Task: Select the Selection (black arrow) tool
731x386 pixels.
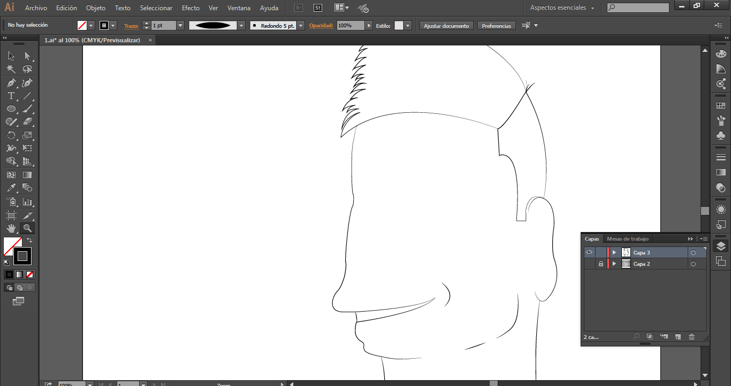Action: pyautogui.click(x=11, y=56)
